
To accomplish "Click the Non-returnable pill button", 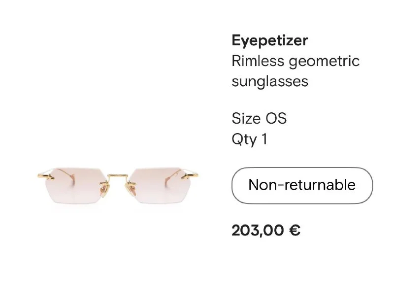I will click(302, 185).
